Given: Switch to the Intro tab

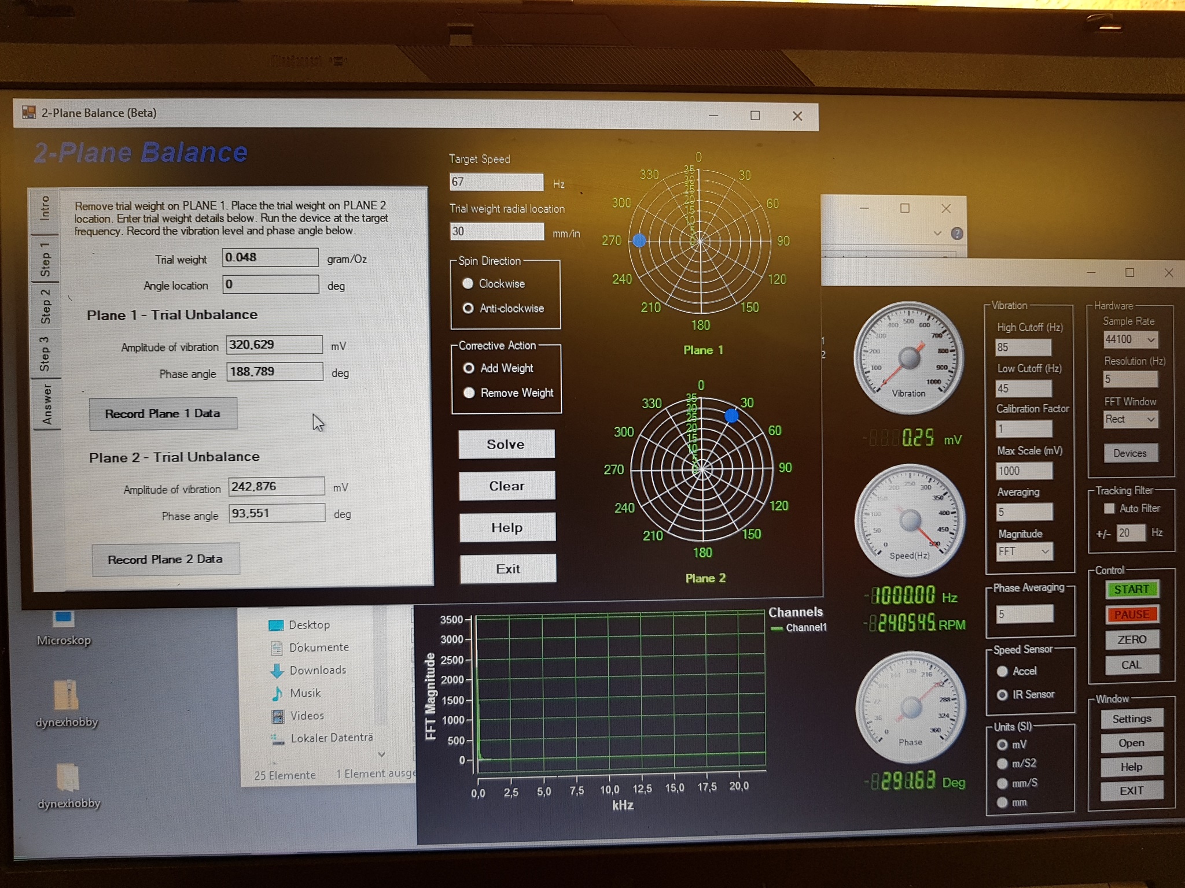Looking at the screenshot, I should pos(45,209).
